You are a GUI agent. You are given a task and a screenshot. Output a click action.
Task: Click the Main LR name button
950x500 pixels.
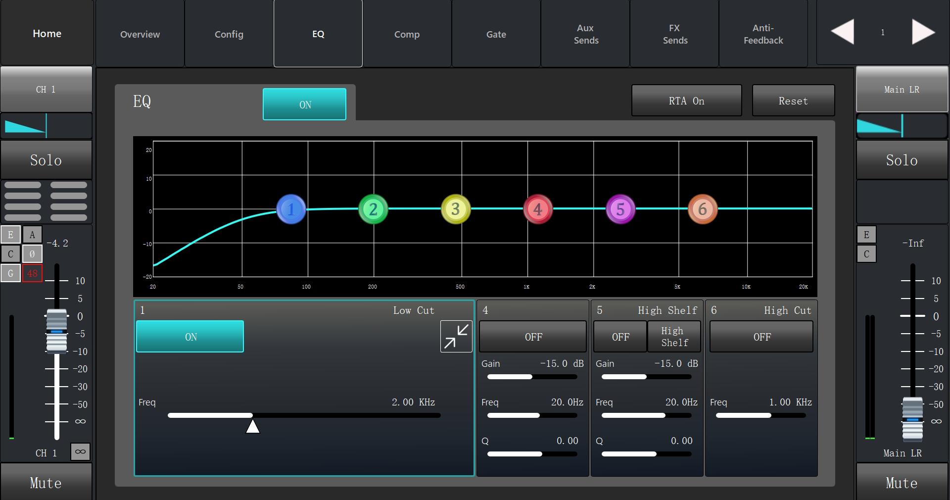coord(902,89)
